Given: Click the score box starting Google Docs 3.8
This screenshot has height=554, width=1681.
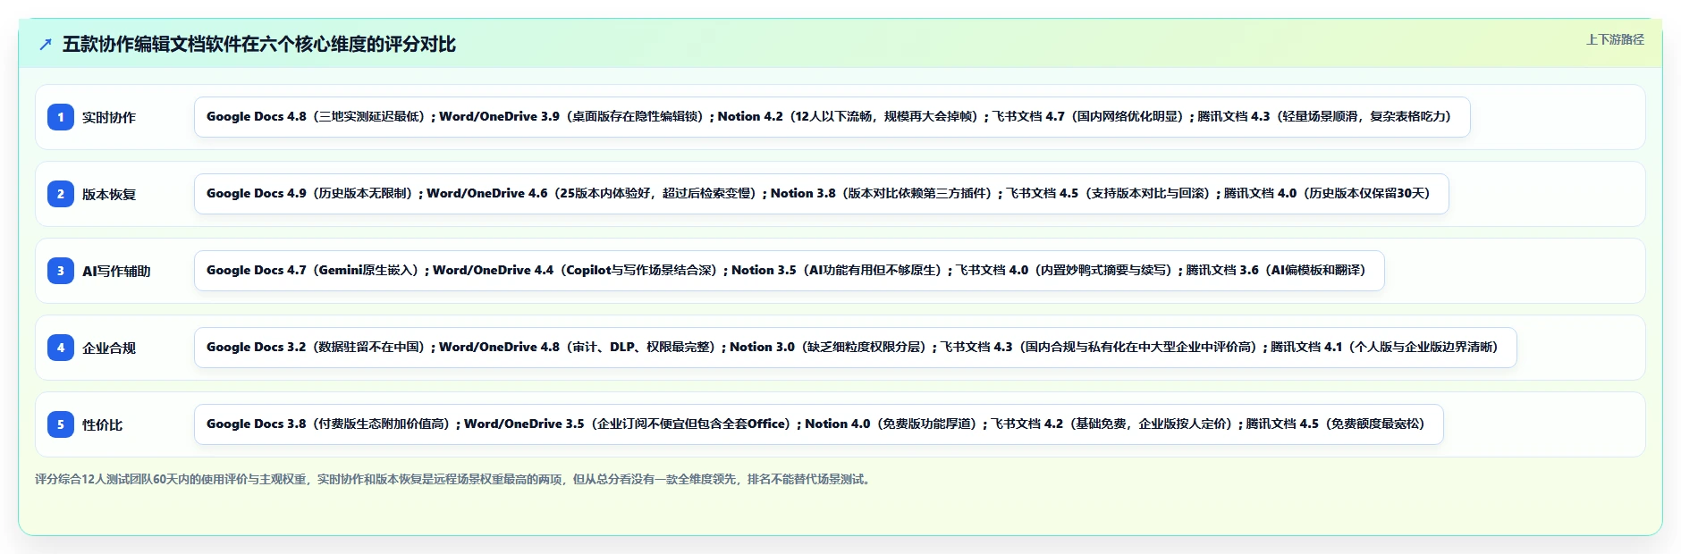Looking at the screenshot, I should click(x=818, y=424).
